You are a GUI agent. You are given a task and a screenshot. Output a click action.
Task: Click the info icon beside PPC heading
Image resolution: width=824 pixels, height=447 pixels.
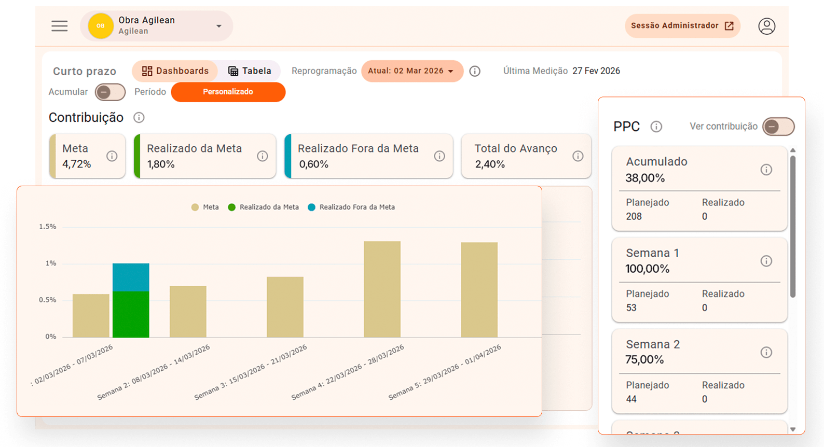click(656, 127)
